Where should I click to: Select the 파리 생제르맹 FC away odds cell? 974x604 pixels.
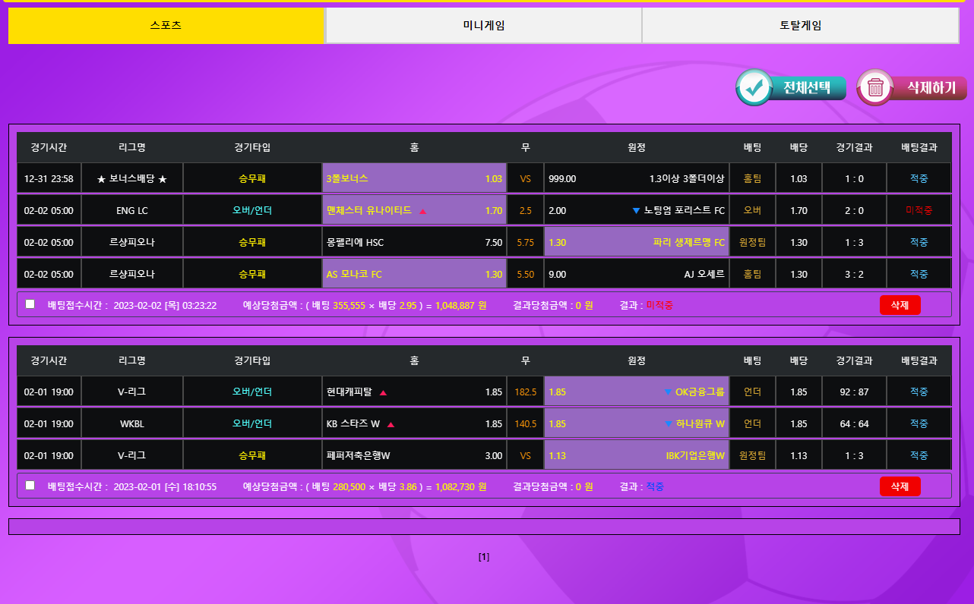636,243
